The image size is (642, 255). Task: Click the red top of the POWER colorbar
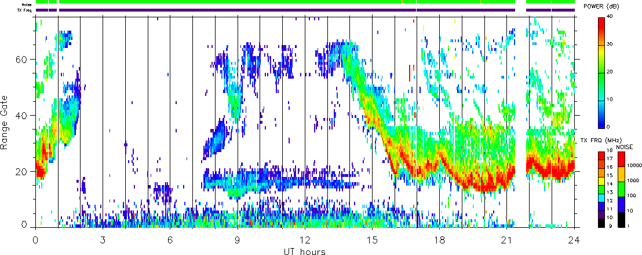tap(602, 23)
